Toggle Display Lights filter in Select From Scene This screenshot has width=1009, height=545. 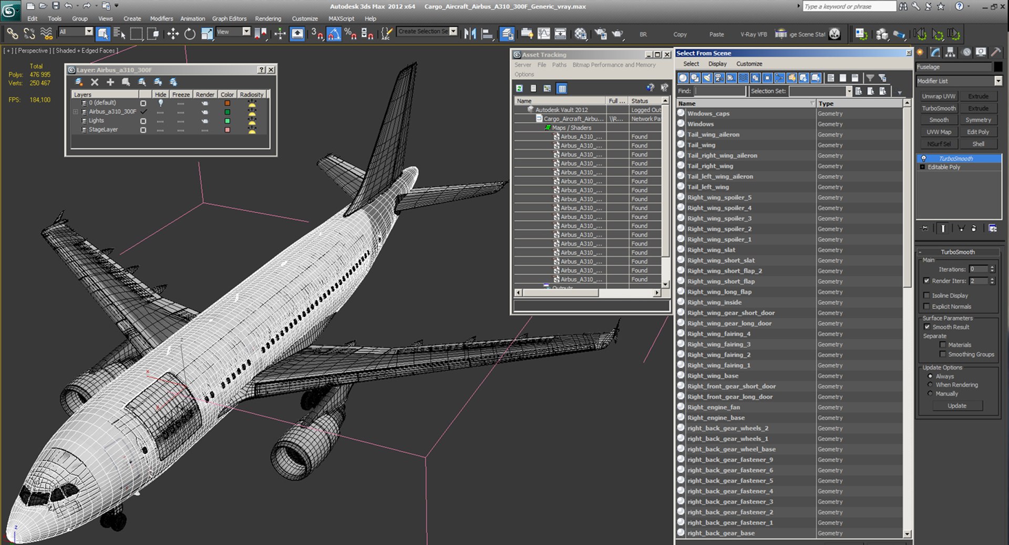(x=707, y=78)
